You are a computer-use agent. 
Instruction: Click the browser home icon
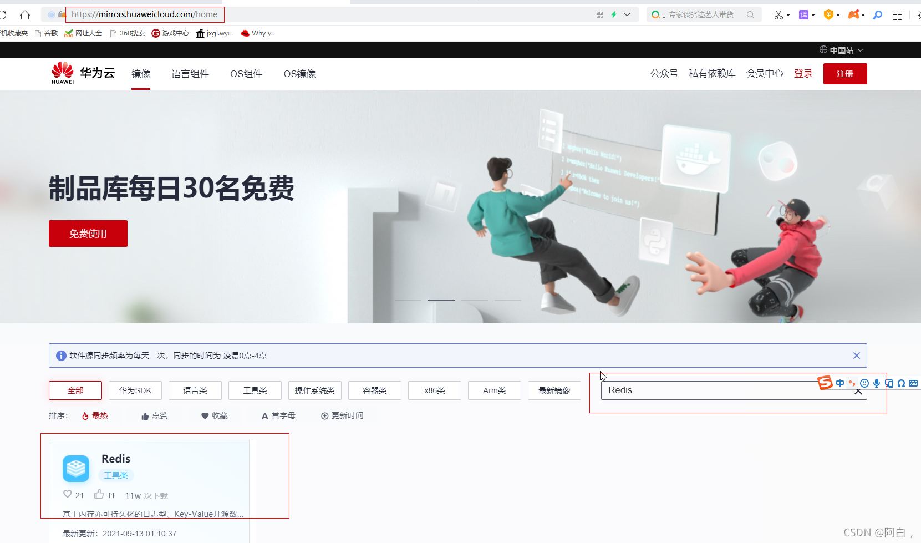tap(25, 15)
